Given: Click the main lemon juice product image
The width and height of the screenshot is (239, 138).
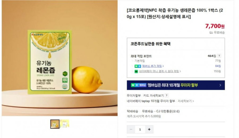Looking at the screenshot, I should [60, 58].
